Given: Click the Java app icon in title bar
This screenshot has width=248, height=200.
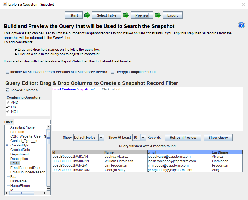Looking at the screenshot, I should [5, 4].
